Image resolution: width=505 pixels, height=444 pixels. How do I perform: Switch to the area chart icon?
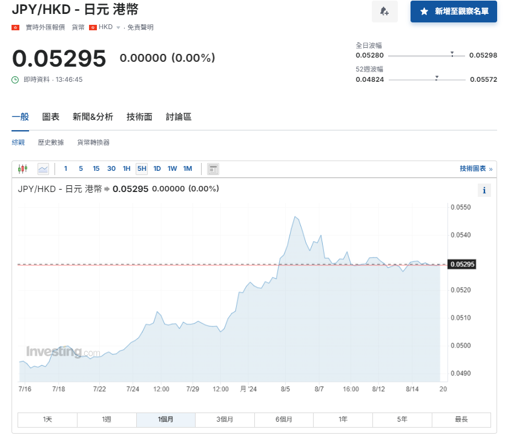42,168
